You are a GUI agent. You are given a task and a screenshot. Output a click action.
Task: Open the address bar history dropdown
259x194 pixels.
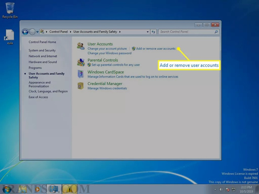point(147,32)
